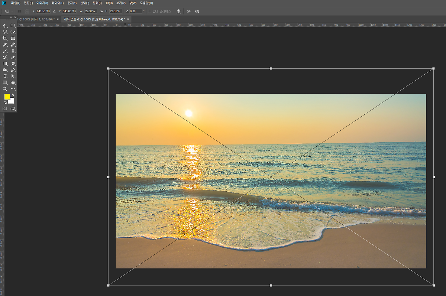The height and width of the screenshot is (296, 446).
Task: Select the Crop tool
Action: tap(5, 38)
